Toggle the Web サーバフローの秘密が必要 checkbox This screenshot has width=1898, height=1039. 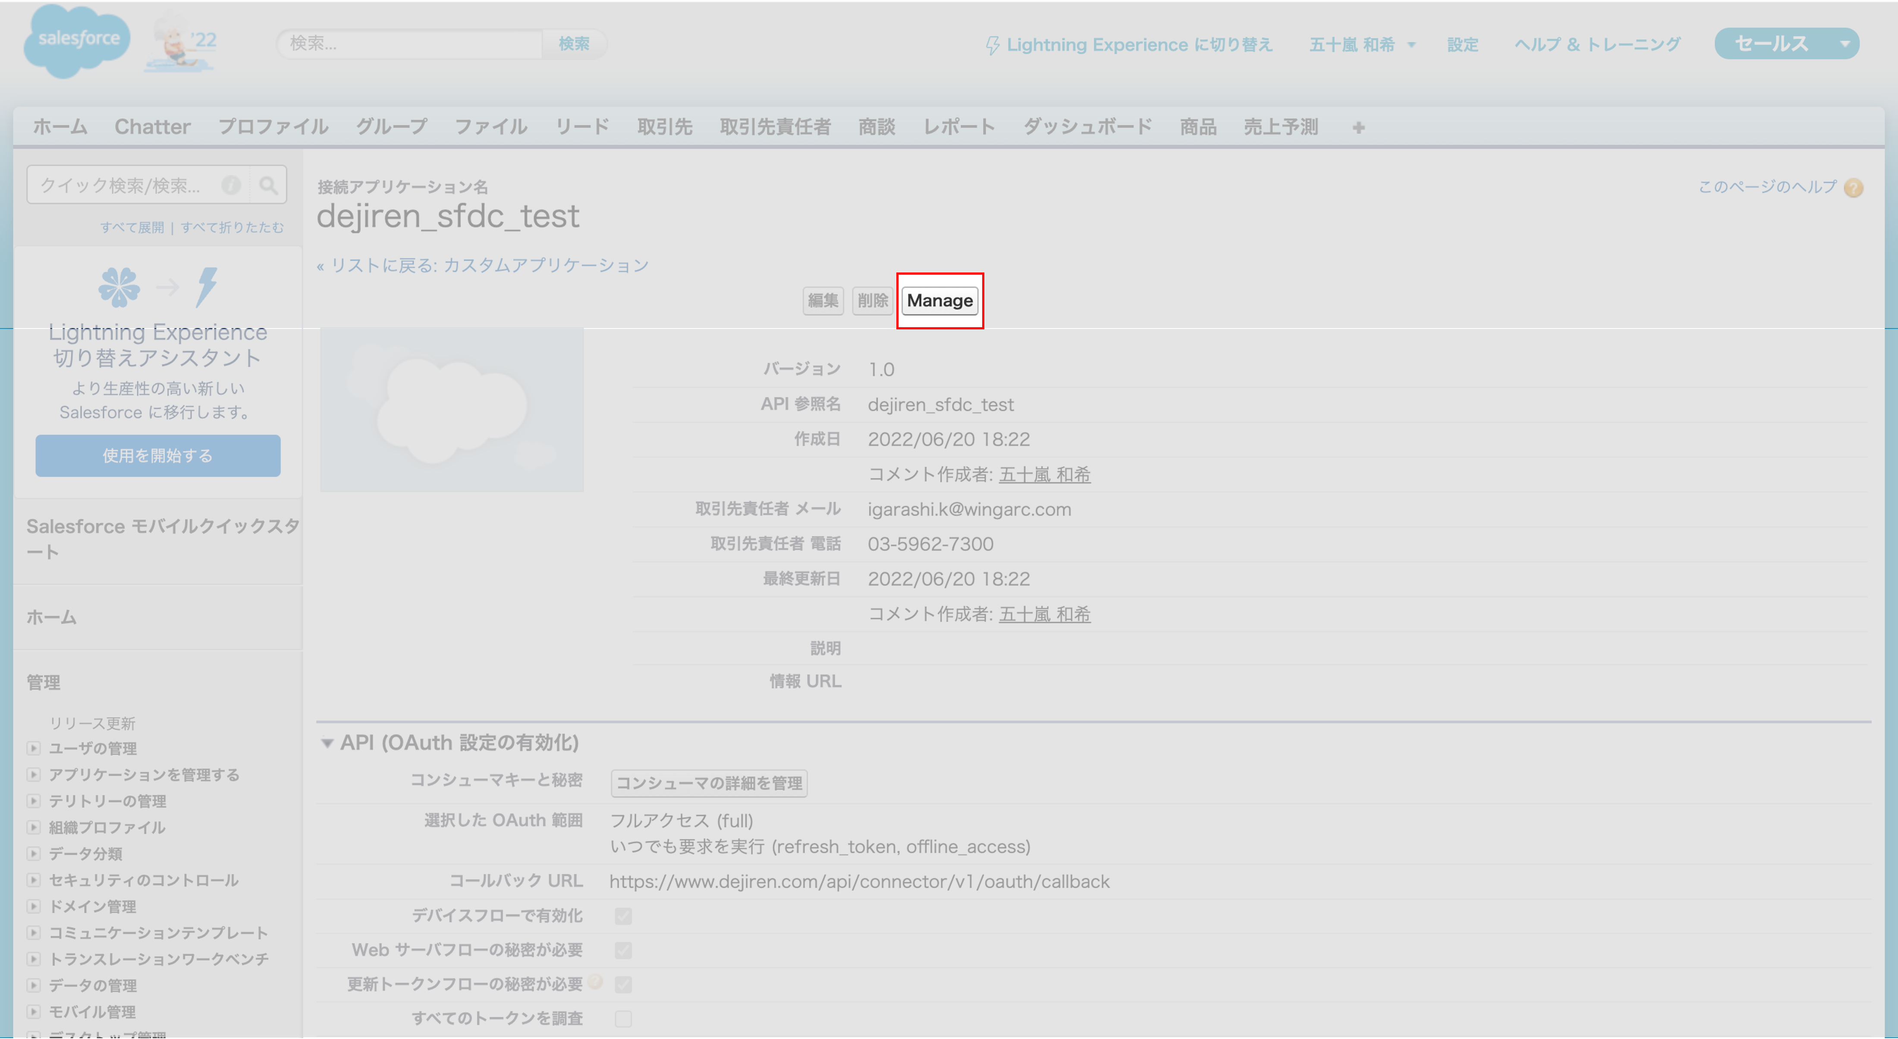click(x=623, y=950)
